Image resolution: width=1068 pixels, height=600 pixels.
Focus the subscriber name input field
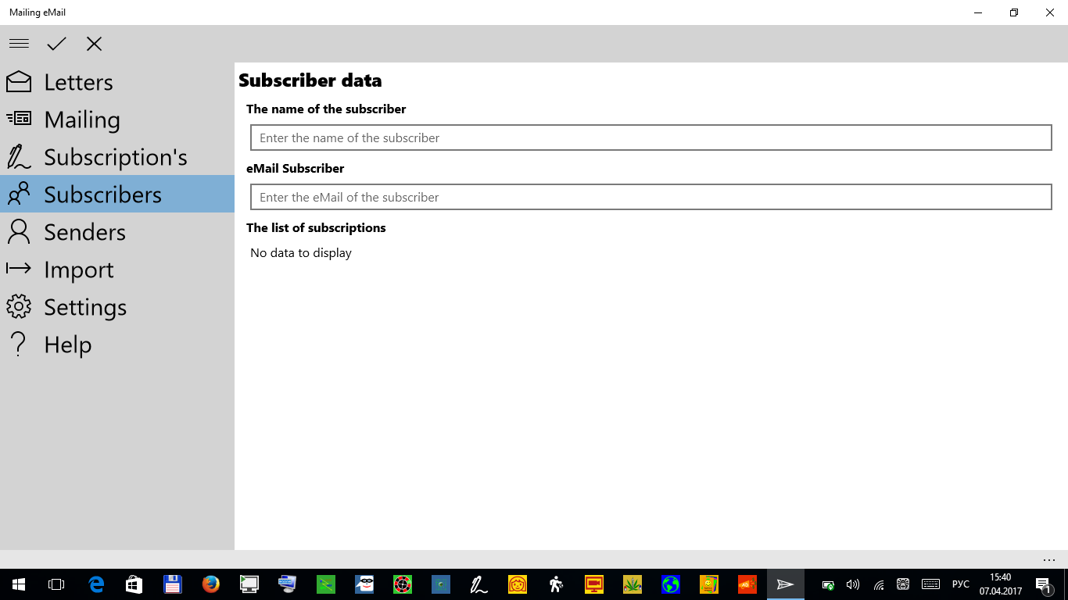650,137
